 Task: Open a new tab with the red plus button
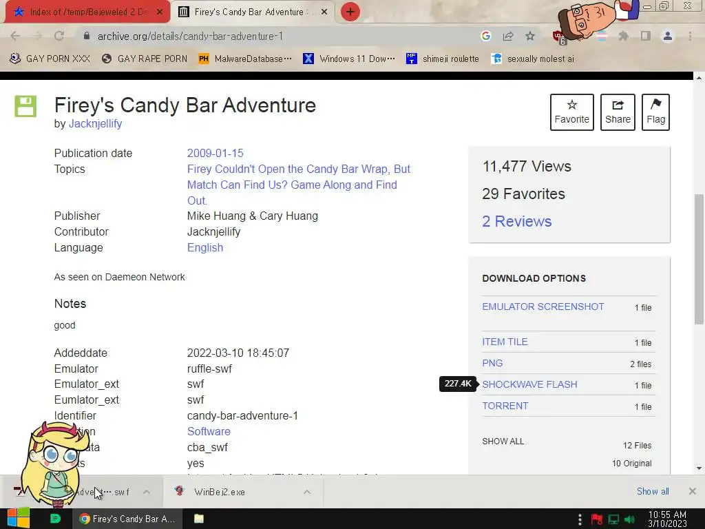coord(350,12)
